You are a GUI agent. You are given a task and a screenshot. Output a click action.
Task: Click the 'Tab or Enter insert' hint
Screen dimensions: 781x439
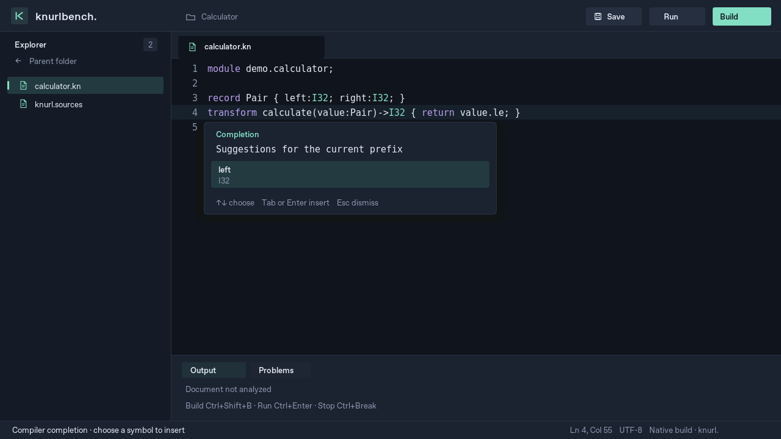(295, 202)
